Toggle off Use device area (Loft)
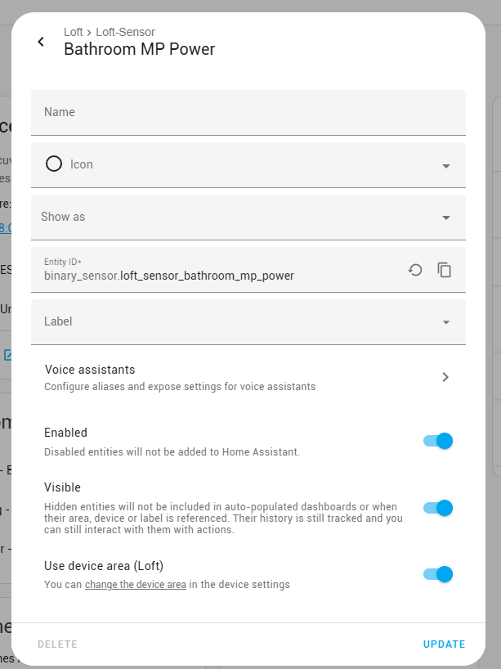The image size is (501, 669). [438, 574]
